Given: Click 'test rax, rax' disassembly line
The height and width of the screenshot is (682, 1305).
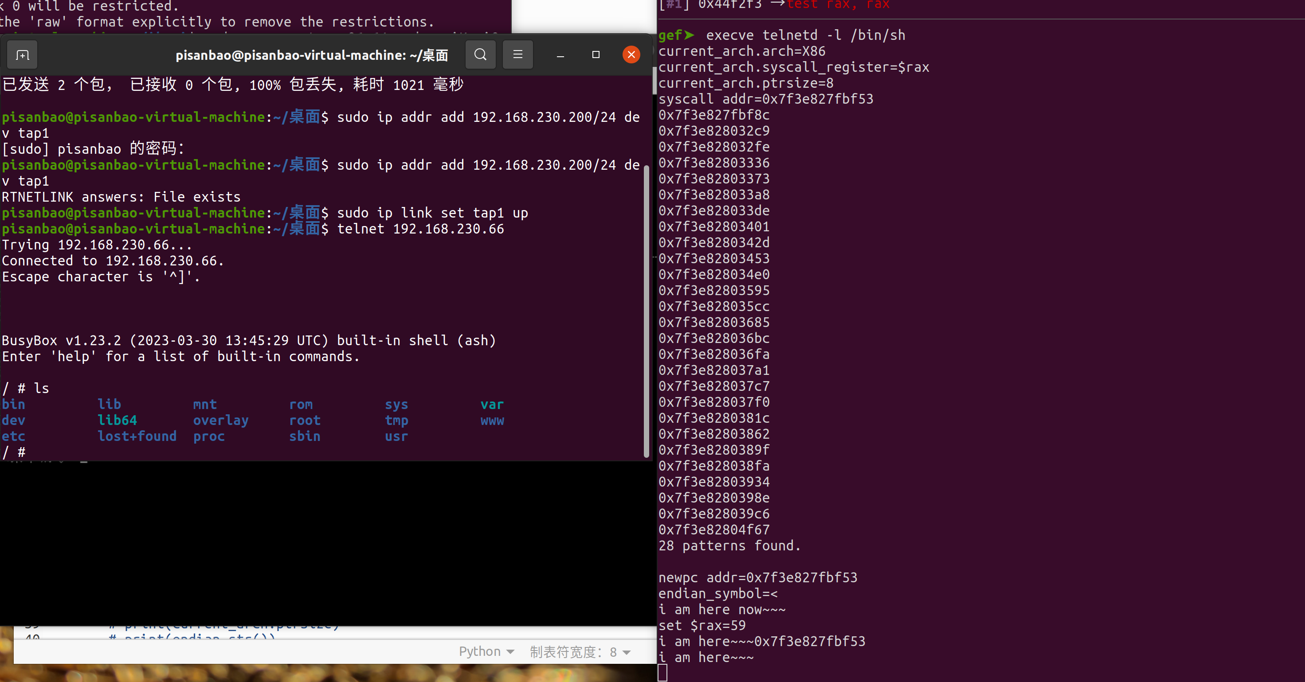Looking at the screenshot, I should (x=838, y=5).
